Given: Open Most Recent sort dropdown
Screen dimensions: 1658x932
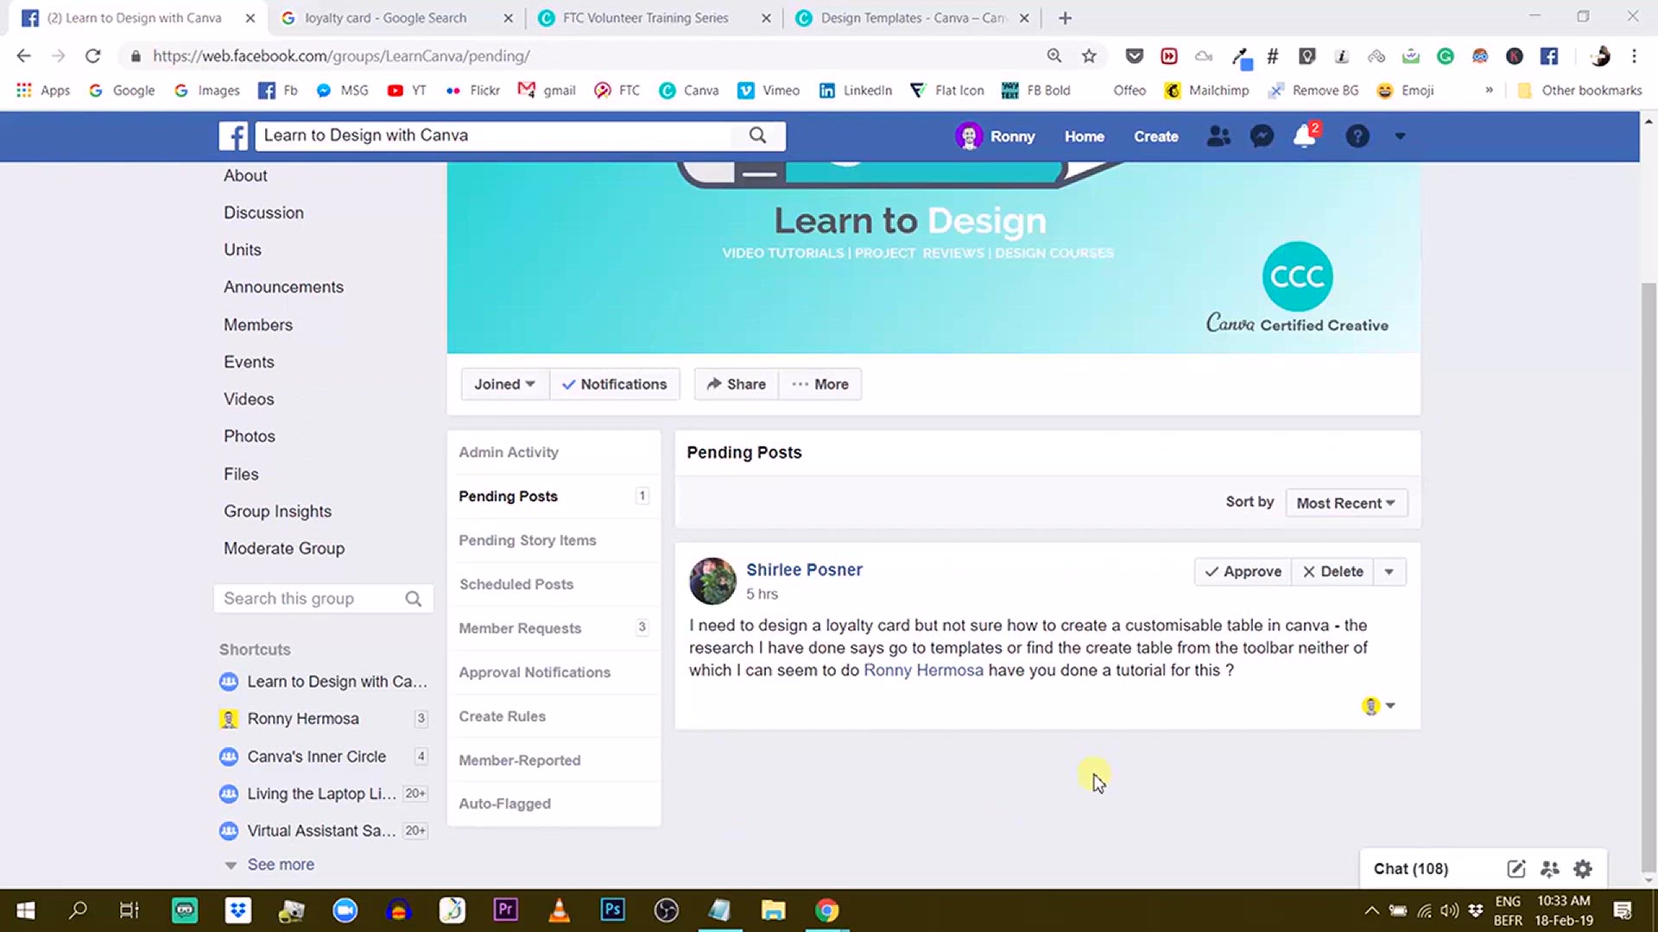Looking at the screenshot, I should pos(1346,503).
